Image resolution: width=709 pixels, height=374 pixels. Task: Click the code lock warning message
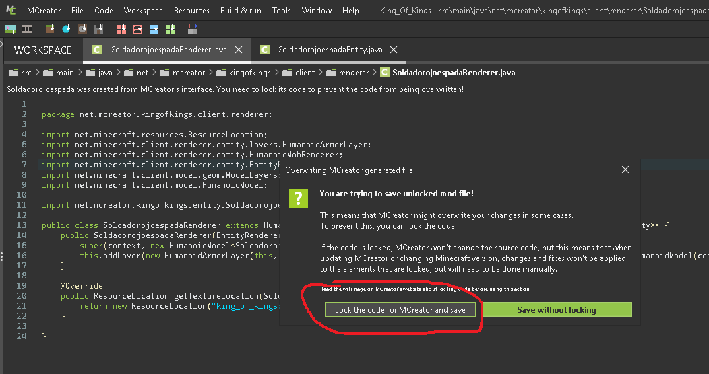click(x=235, y=89)
